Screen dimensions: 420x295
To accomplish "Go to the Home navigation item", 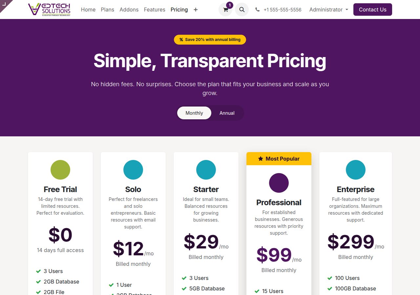I will tap(88, 10).
